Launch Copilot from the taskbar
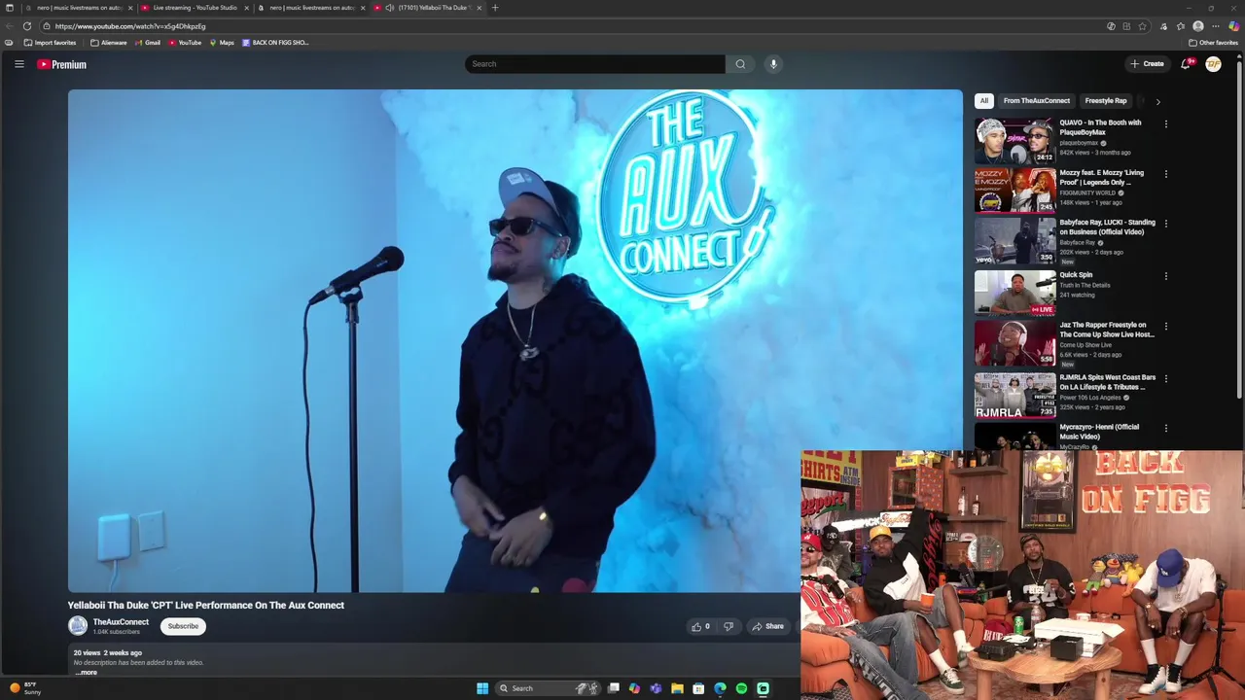 click(634, 688)
